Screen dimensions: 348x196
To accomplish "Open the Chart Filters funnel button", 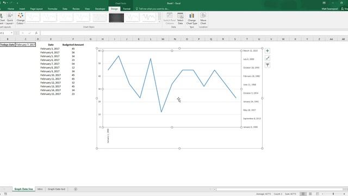I will click(268, 65).
